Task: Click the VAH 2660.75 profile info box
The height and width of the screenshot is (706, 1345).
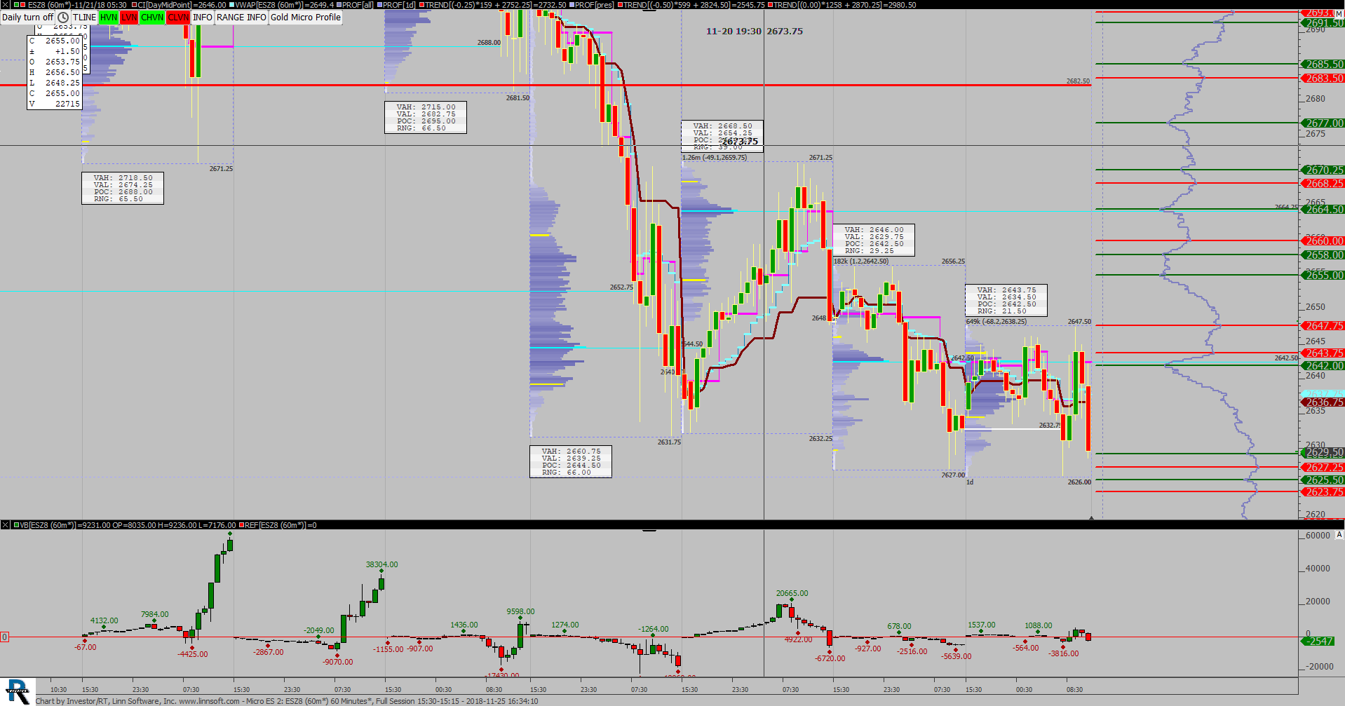Action: pos(571,461)
